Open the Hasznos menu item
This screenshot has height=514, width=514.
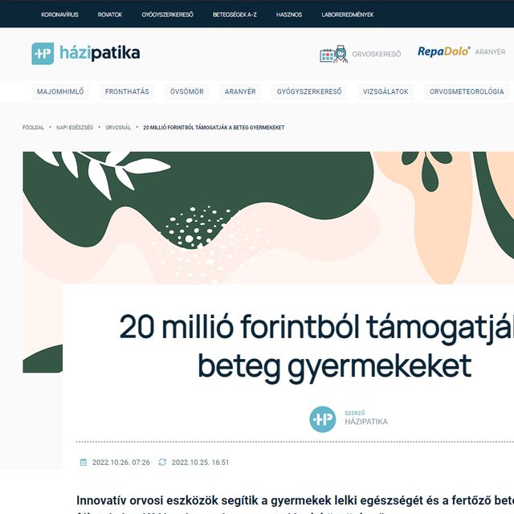click(x=289, y=14)
